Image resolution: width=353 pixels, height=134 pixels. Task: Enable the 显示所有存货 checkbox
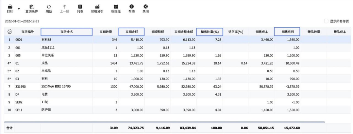click(x=326, y=21)
